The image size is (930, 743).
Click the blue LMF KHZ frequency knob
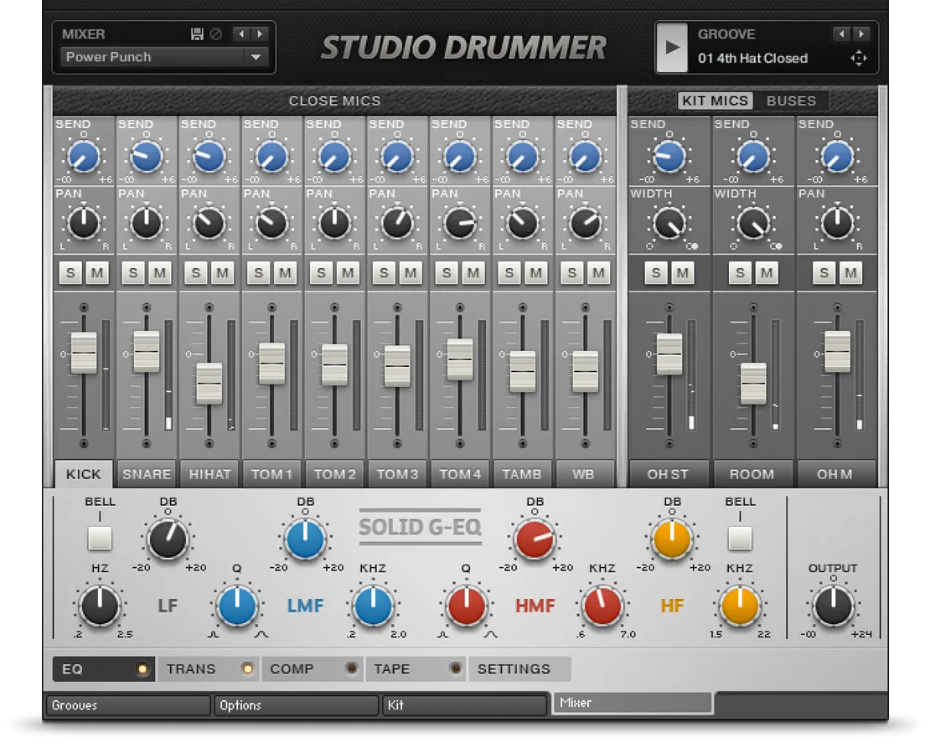coord(373,606)
